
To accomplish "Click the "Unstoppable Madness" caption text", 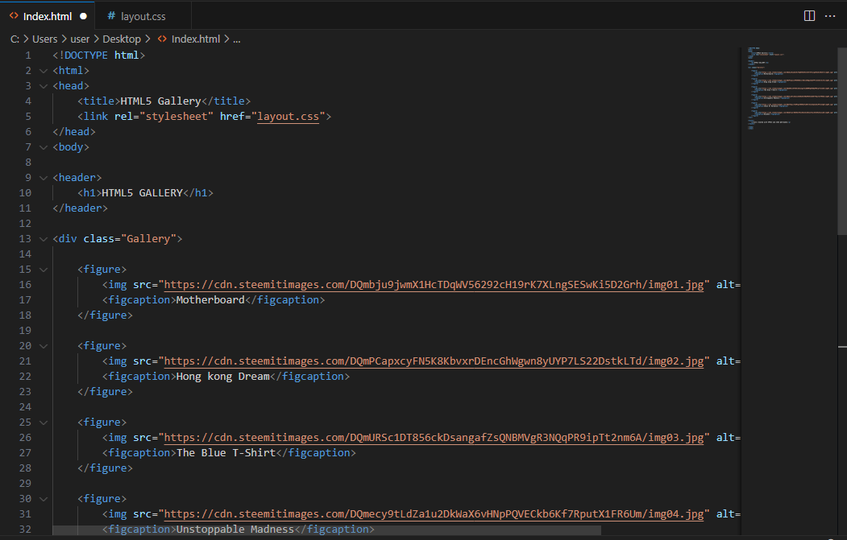I will pyautogui.click(x=235, y=530).
